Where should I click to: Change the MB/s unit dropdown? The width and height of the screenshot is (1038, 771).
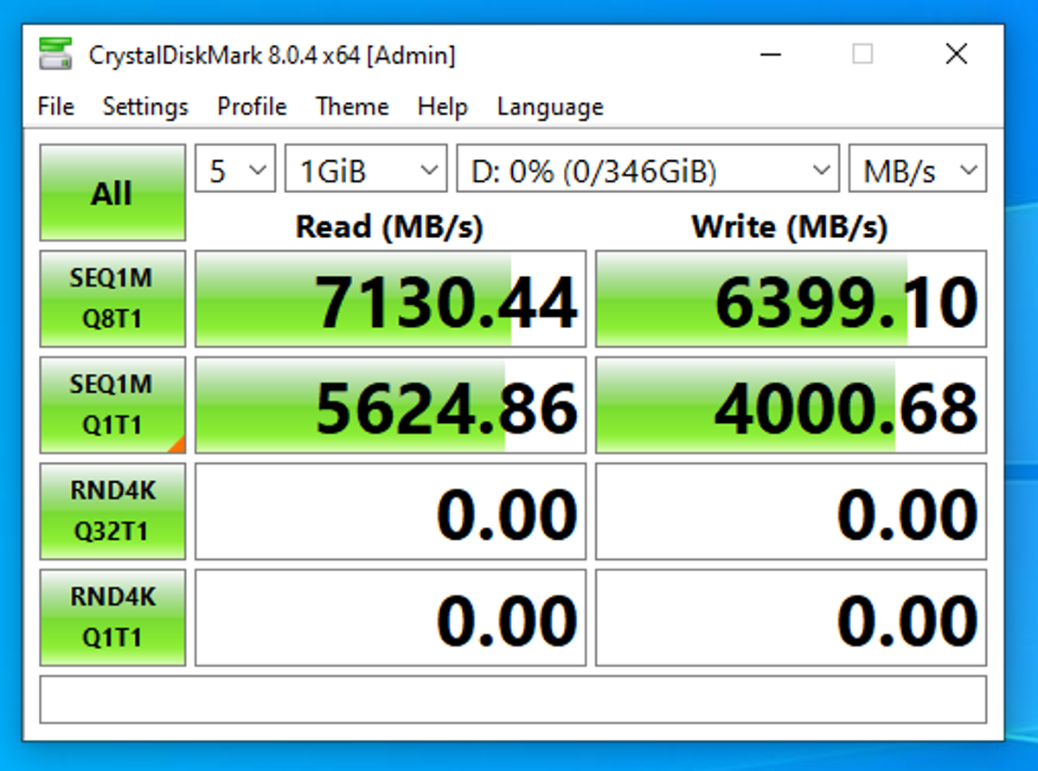coord(917,169)
